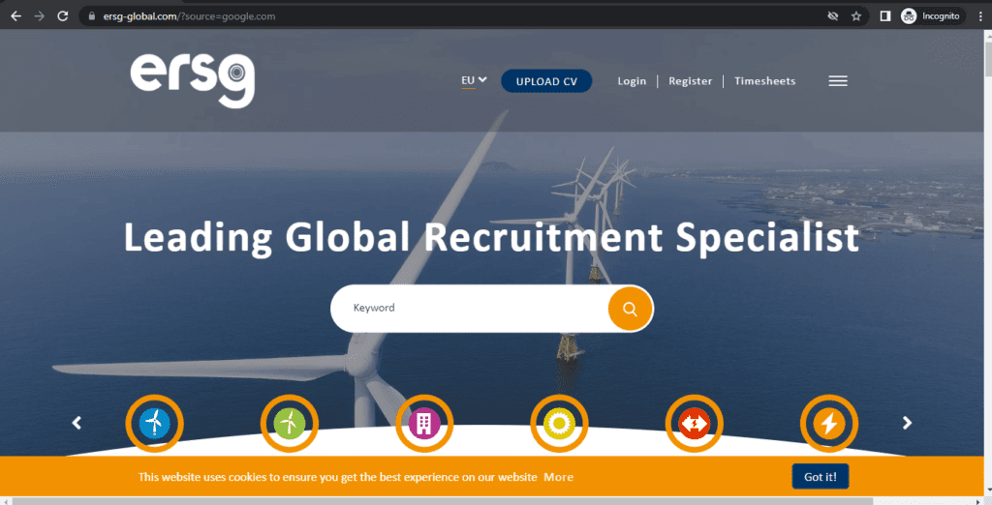Select the purple building sector icon
The image size is (992, 505).
click(x=424, y=423)
